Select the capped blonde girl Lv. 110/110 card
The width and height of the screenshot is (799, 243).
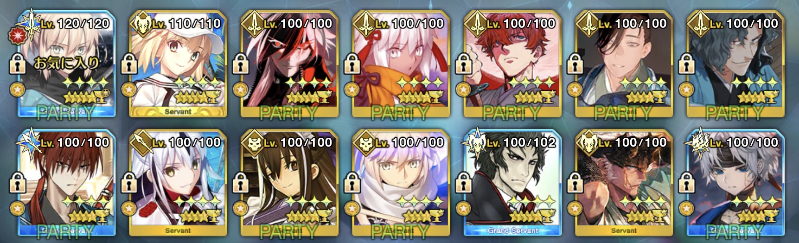pyautogui.click(x=178, y=64)
